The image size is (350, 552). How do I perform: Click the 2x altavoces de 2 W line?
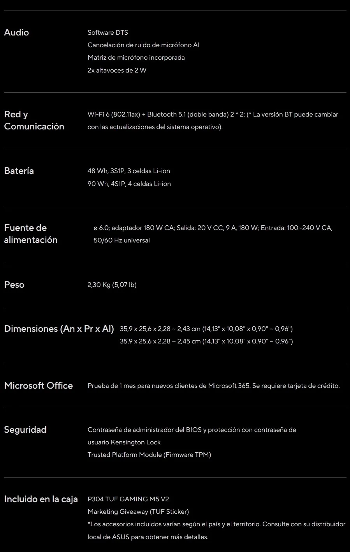(x=117, y=70)
